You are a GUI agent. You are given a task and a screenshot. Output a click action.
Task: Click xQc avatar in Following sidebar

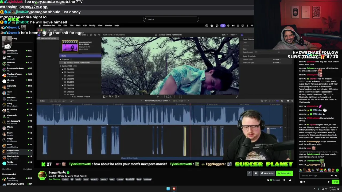coord(4,58)
